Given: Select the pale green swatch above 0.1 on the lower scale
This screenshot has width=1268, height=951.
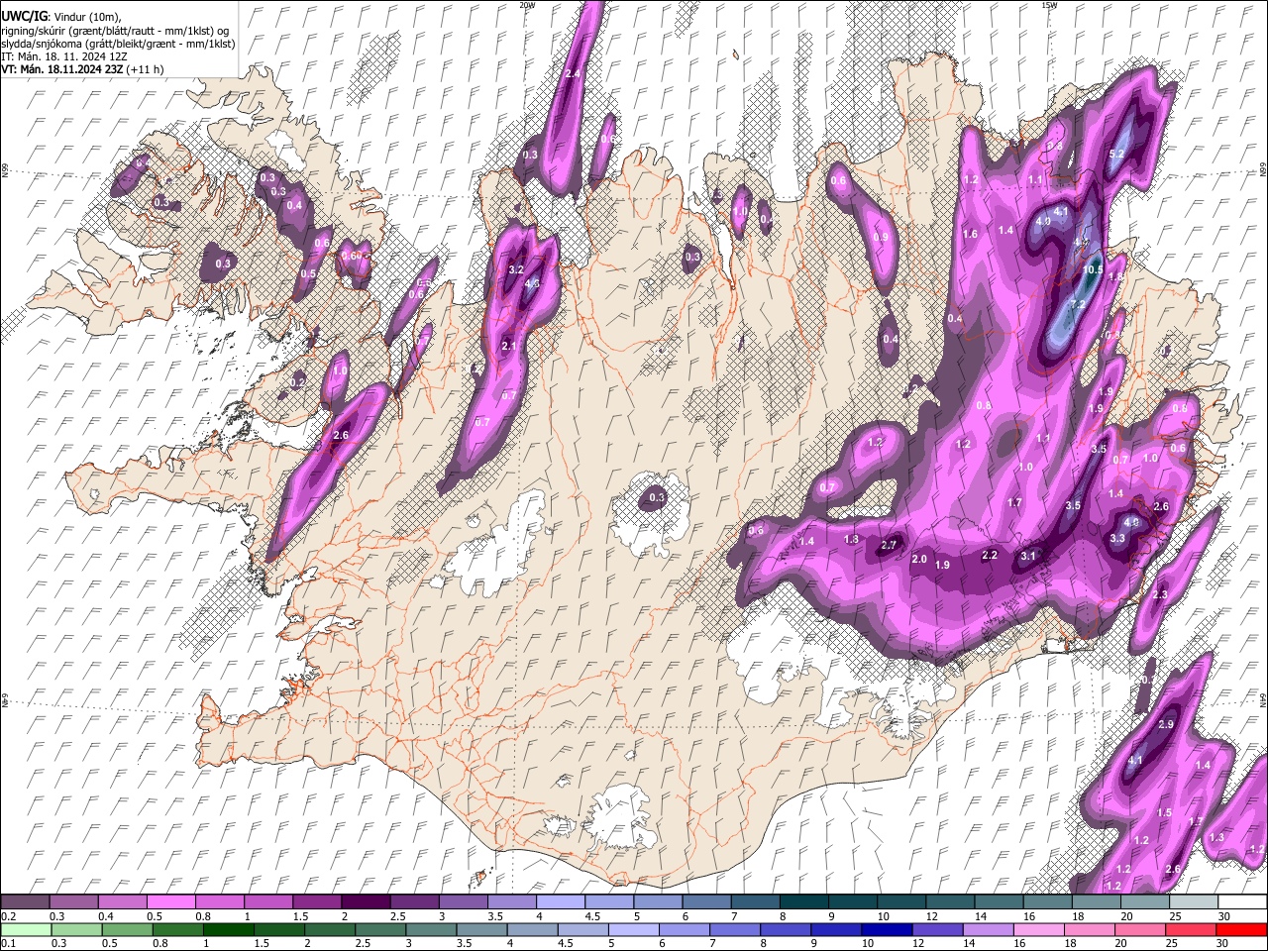Looking at the screenshot, I should [x=25, y=929].
